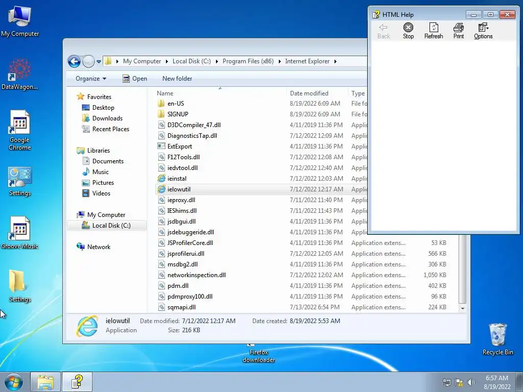Select the ExtExport application icon
Image resolution: width=523 pixels, height=392 pixels.
pos(161,146)
